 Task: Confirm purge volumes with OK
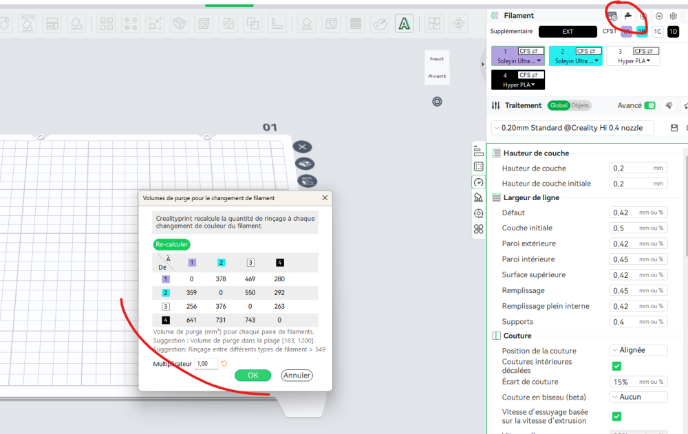coord(252,376)
